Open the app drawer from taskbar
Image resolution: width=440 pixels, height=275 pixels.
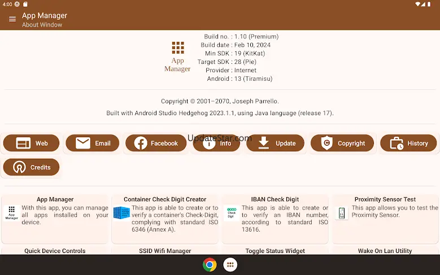[x=230, y=265]
